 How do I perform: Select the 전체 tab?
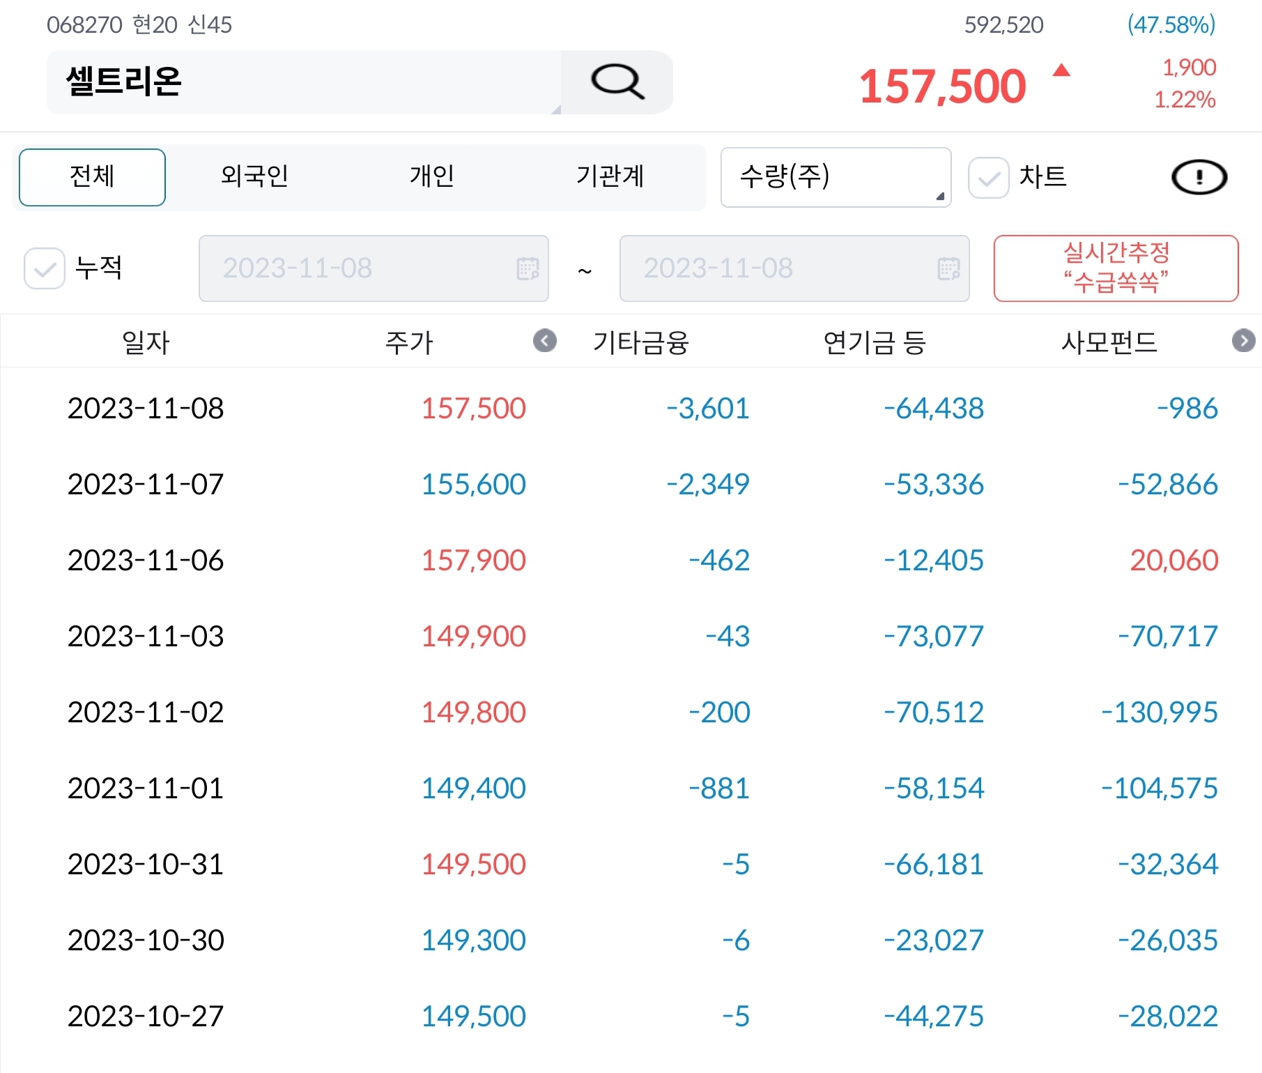pyautogui.click(x=92, y=177)
